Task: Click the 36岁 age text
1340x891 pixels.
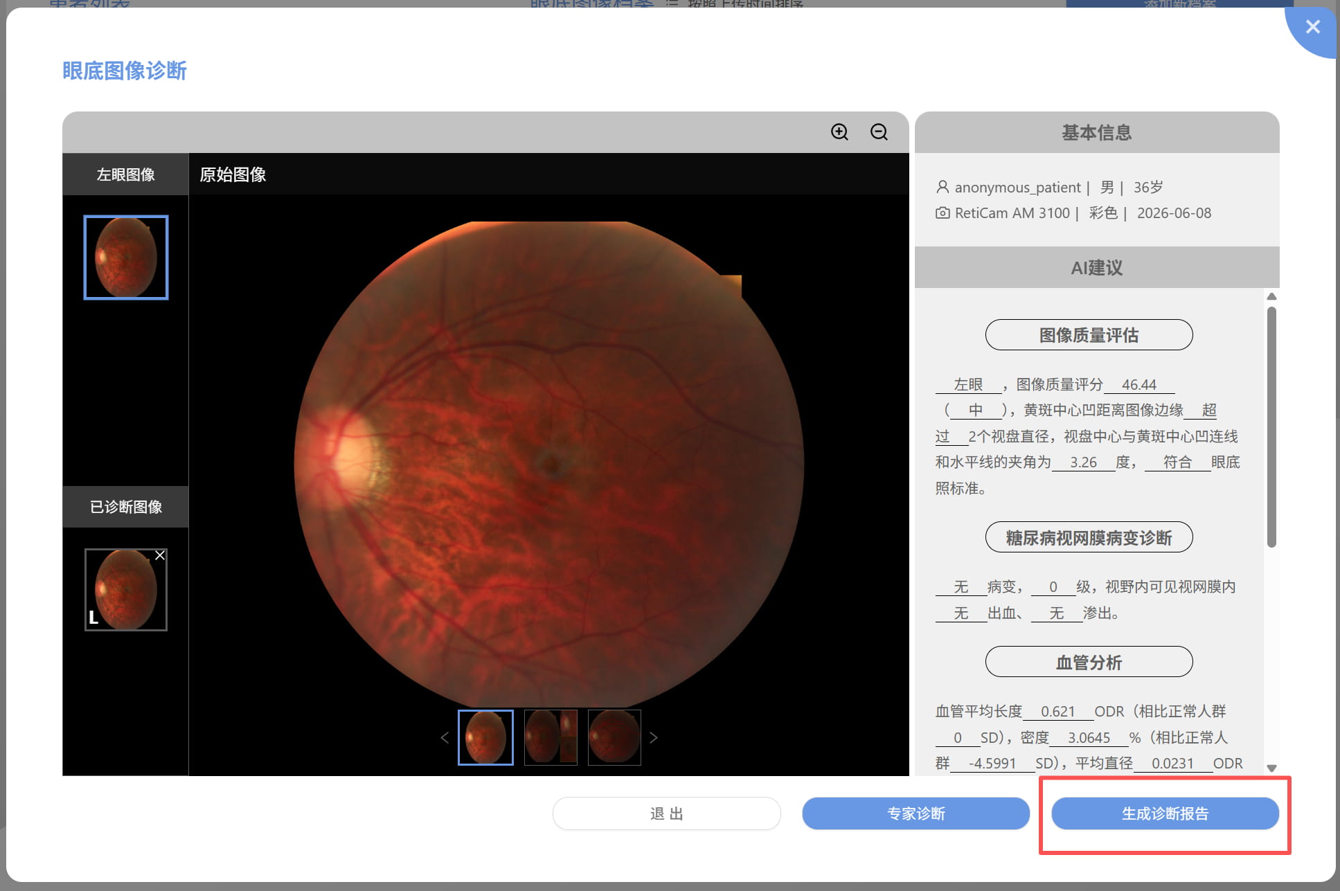Action: tap(1148, 188)
